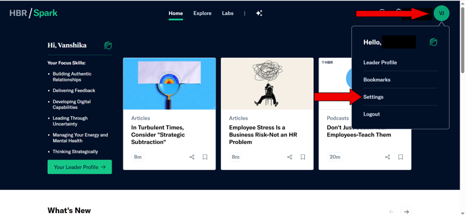Viewport: 466px width, 221px height.
Task: Open the Labs tab
Action: (228, 13)
